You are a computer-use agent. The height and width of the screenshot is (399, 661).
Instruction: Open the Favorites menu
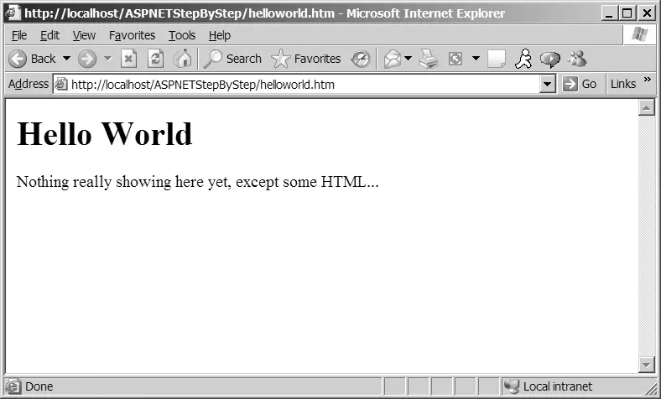(132, 35)
